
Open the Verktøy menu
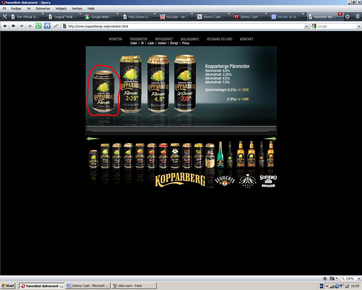(x=77, y=8)
